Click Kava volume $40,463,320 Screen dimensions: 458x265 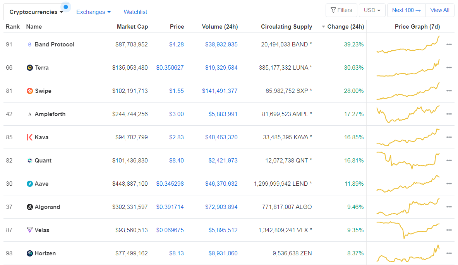[x=221, y=137]
